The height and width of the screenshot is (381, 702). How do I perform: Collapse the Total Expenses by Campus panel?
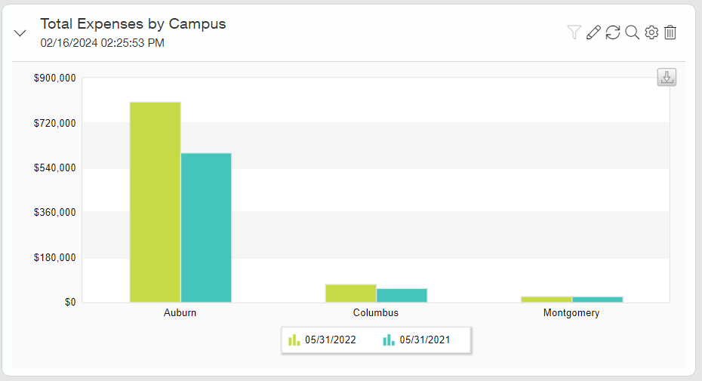[x=21, y=33]
